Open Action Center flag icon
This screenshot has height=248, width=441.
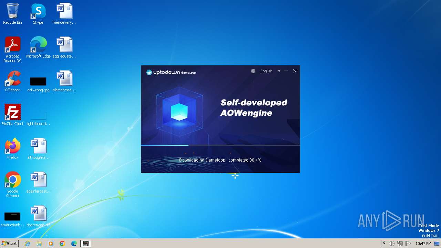pyautogui.click(x=408, y=244)
